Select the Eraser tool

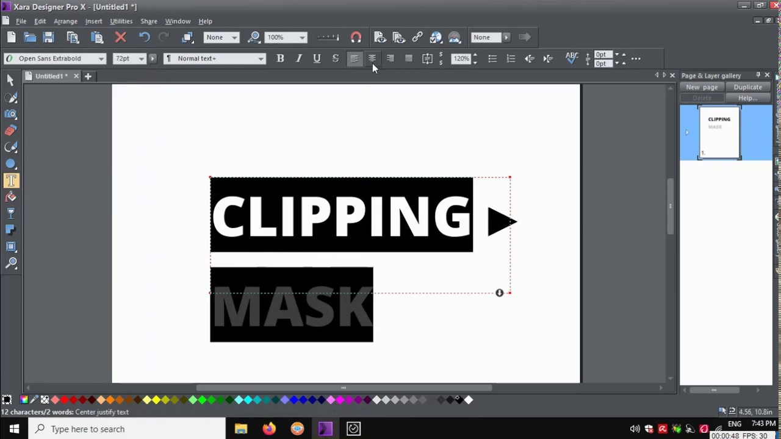point(10,130)
